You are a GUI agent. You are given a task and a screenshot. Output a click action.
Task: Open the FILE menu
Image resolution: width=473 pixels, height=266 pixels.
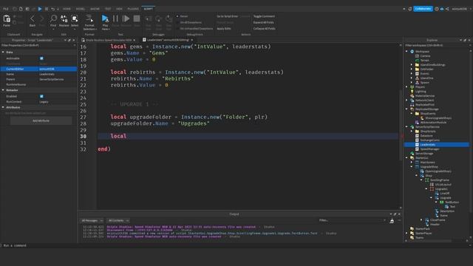[x=5, y=9]
